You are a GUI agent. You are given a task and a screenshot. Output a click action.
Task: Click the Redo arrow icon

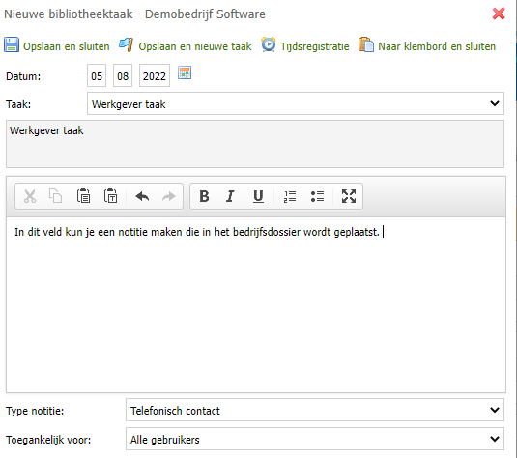point(169,196)
